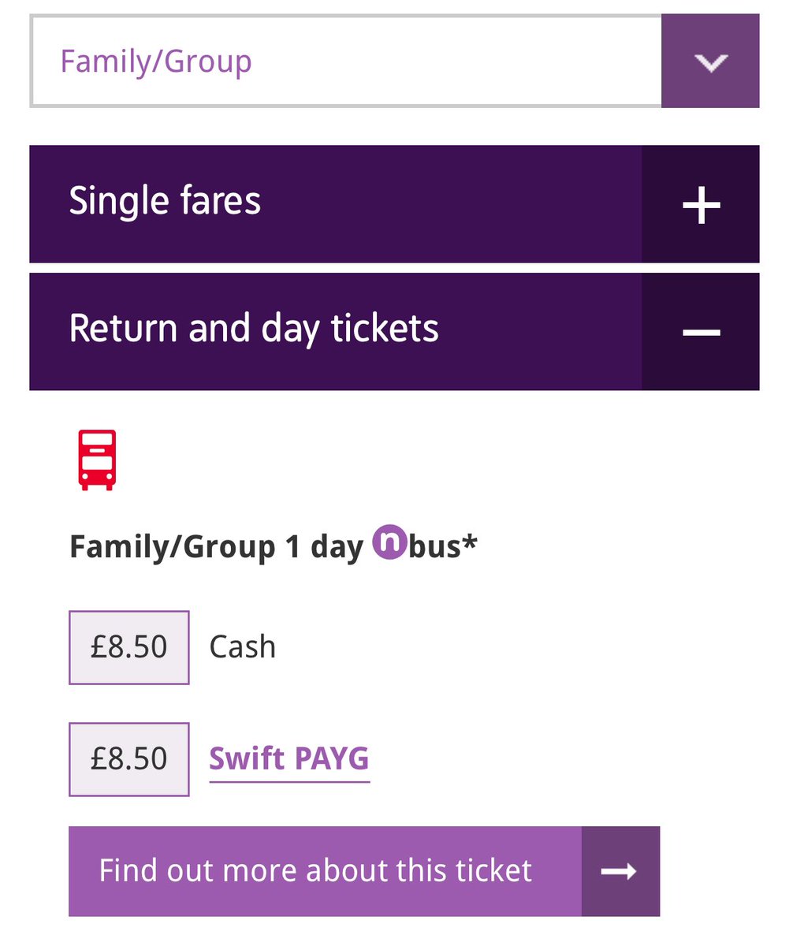Click the Family/Group 1 day nbus heading

pyautogui.click(x=274, y=546)
